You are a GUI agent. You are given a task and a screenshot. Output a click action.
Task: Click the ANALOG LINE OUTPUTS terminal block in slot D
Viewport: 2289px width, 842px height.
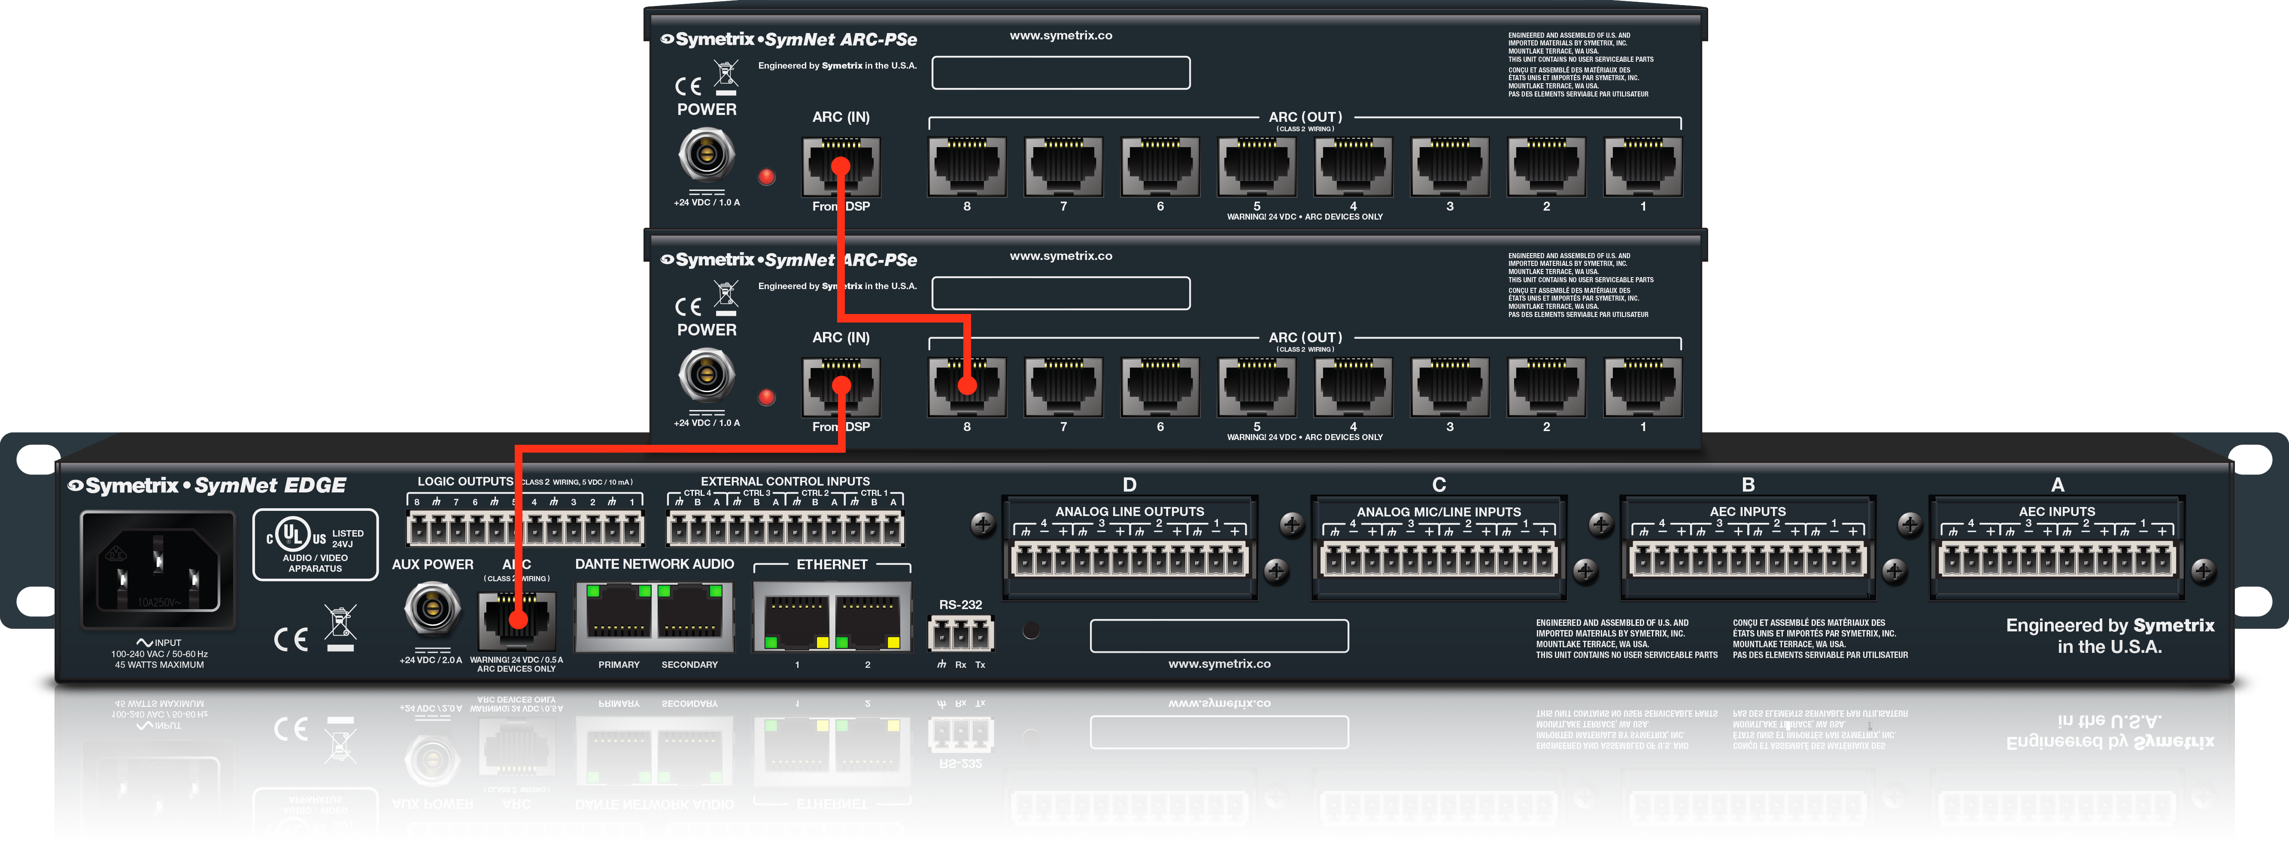pyautogui.click(x=1129, y=561)
